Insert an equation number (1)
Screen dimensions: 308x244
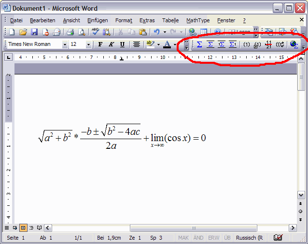(x=247, y=44)
